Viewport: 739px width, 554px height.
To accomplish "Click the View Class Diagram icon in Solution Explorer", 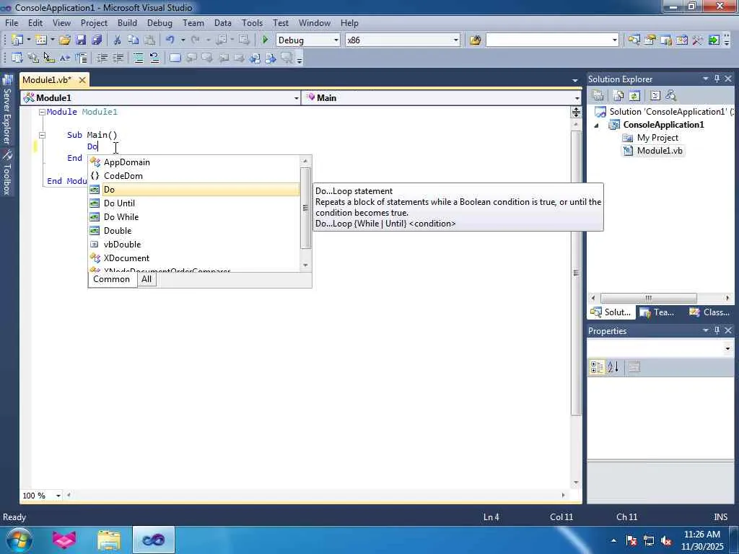I will pyautogui.click(x=671, y=96).
